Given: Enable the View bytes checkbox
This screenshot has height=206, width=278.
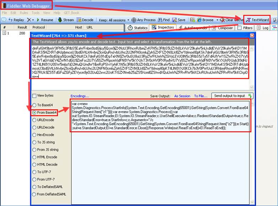Looking at the screenshot, I should [34, 96].
